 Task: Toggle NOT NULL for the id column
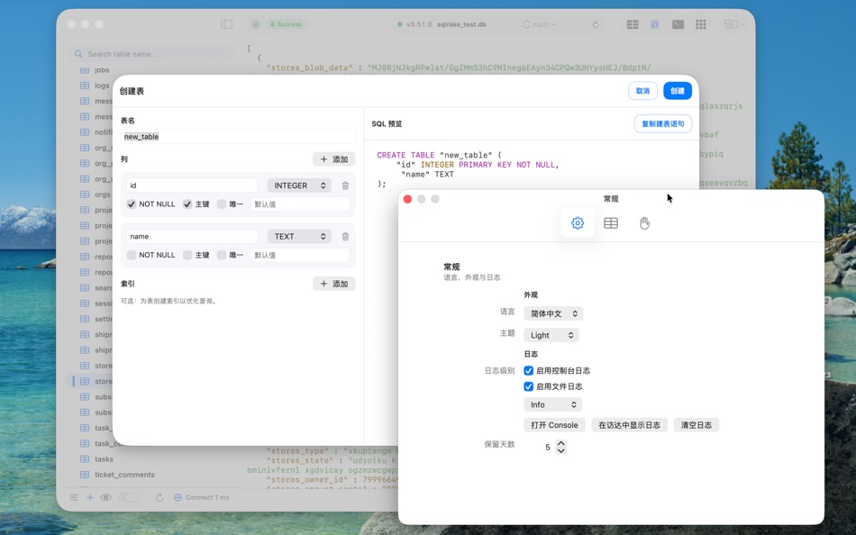click(x=132, y=204)
